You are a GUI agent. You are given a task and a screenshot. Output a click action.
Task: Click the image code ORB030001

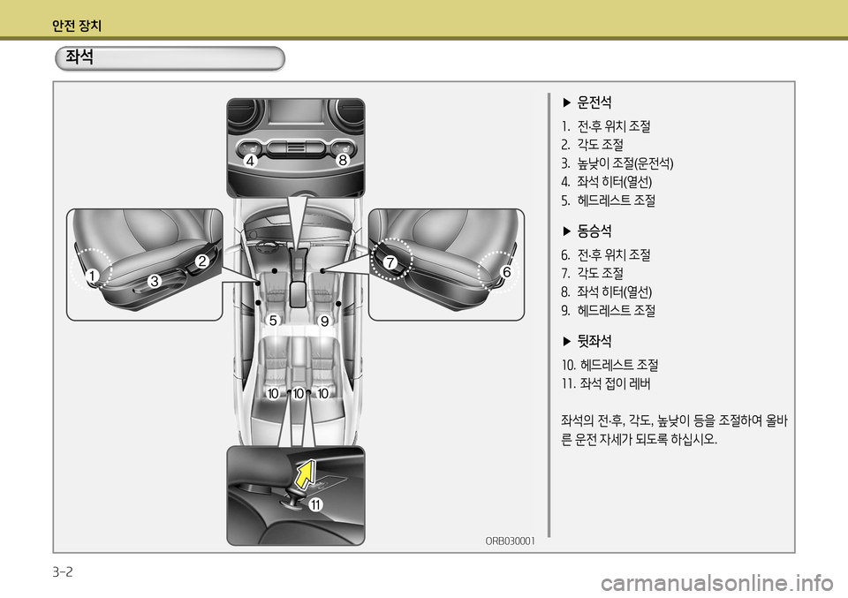tap(510, 541)
